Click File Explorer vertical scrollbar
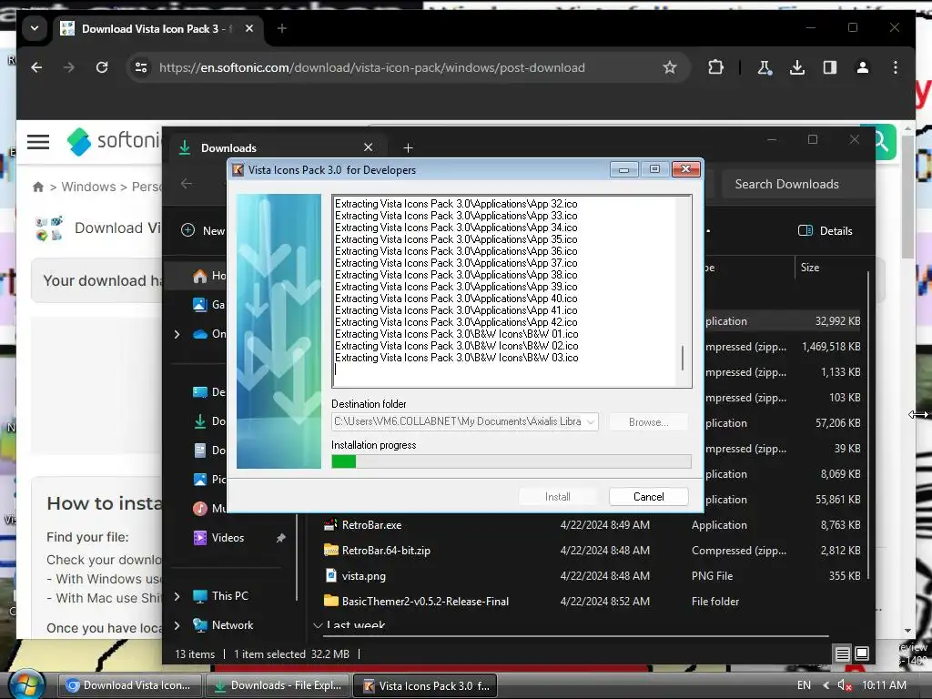 point(868,425)
